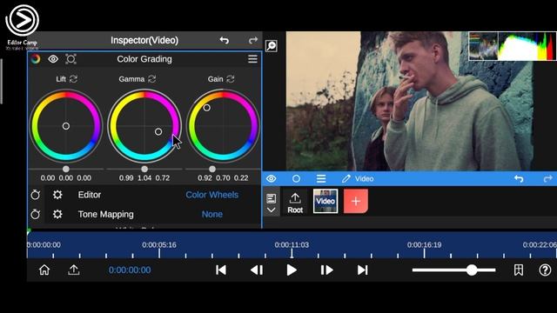Image resolution: width=557 pixels, height=313 pixels.
Task: Click timeline ruler at 0:00:05:16
Action: pyautogui.click(x=159, y=245)
